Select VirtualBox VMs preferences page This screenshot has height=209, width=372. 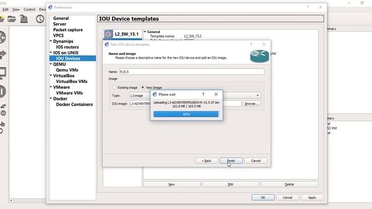71,81
